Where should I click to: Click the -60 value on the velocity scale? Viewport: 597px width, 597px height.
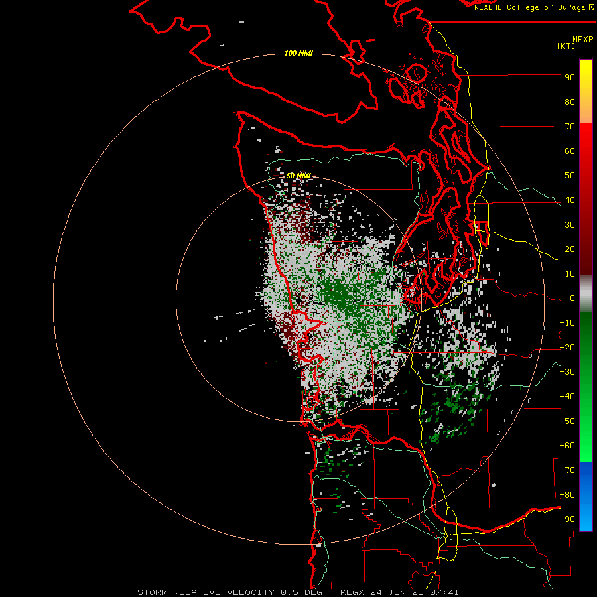click(x=567, y=446)
